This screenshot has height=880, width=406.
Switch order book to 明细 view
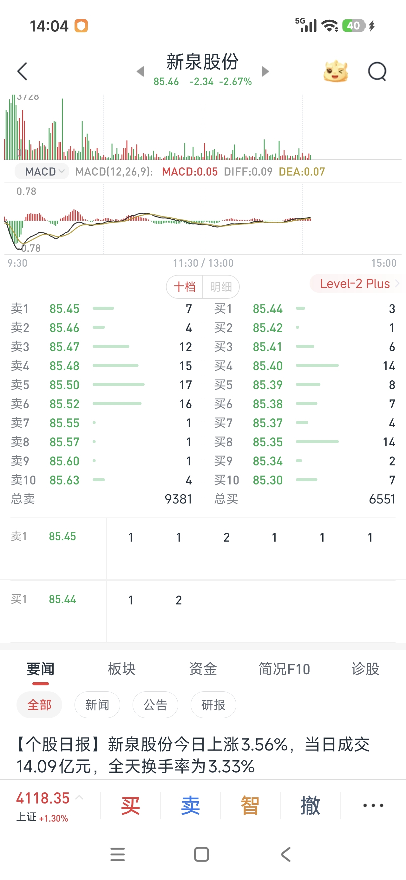click(221, 287)
